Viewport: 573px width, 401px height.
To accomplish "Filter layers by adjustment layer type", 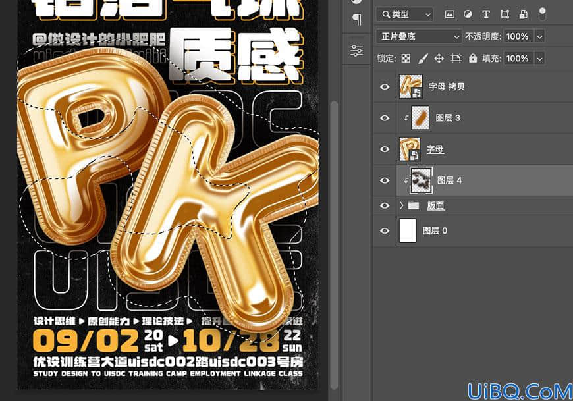I will pos(468,14).
